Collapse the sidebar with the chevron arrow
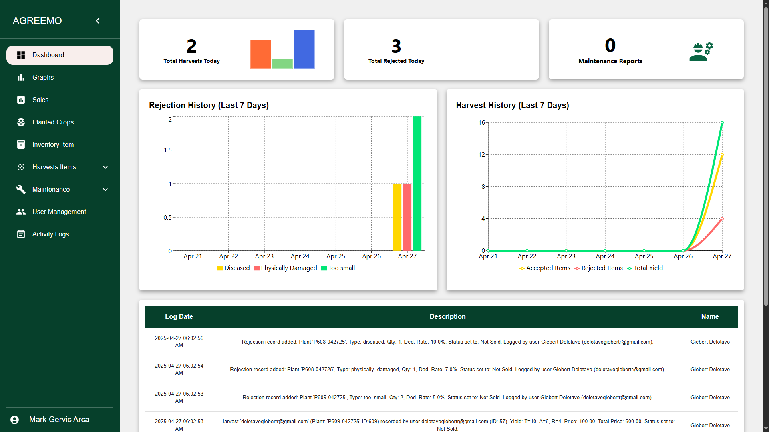Screen dimensions: 769x432 coord(98,21)
